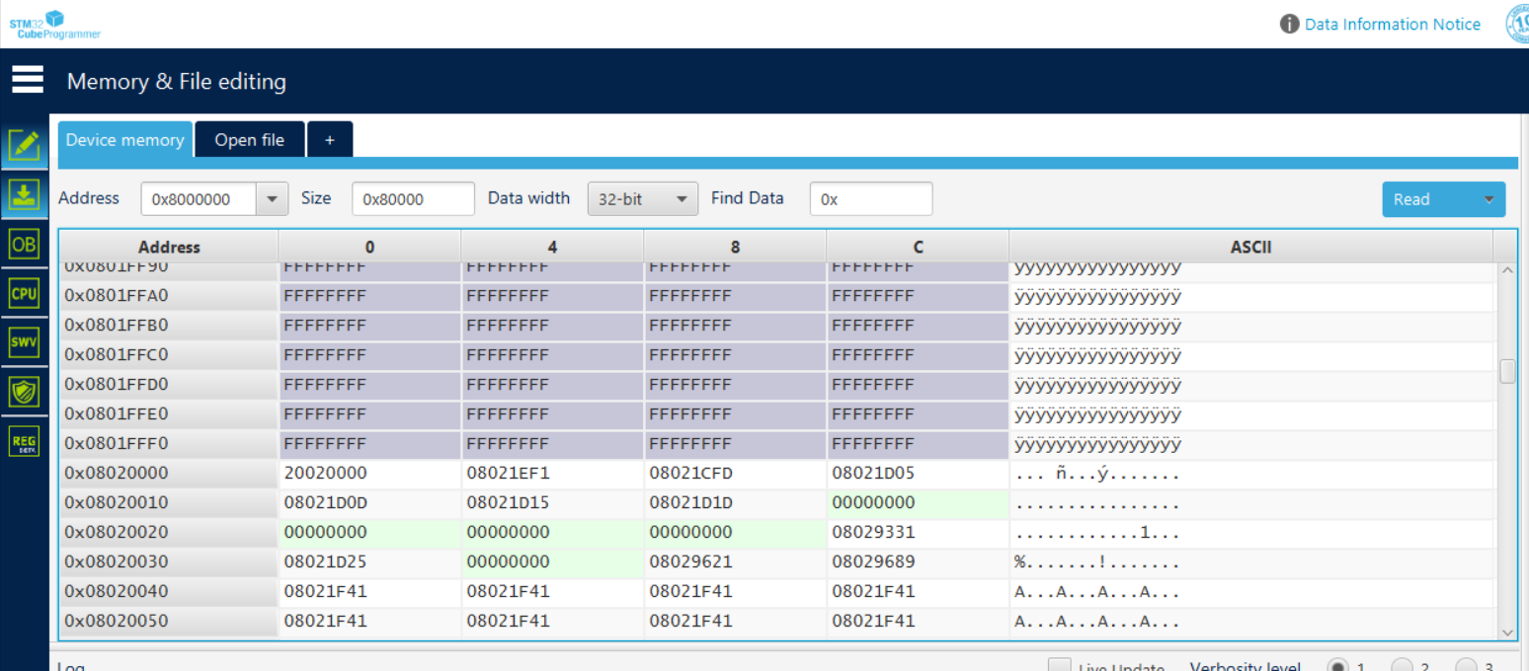Open the Memory & File editing pencil icon
Screen dimensions: 1529x671
[24, 144]
